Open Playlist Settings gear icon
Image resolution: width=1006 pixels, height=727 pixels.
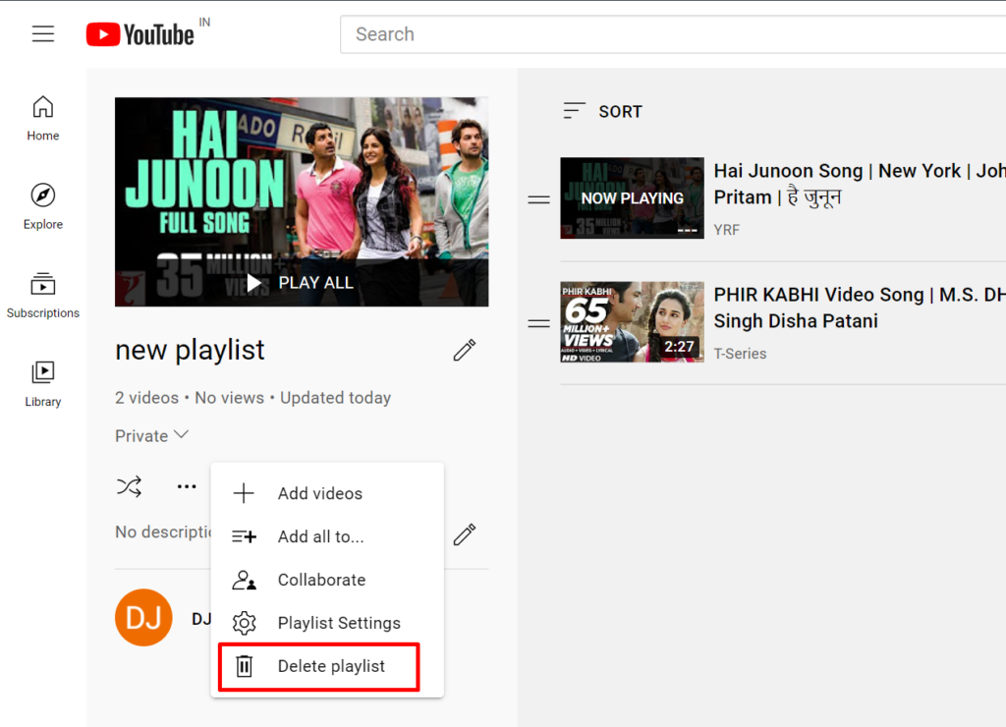coord(243,623)
